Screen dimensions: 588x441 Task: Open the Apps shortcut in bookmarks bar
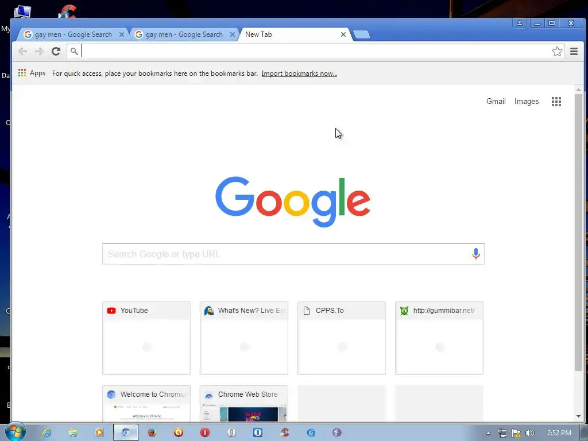[32, 73]
